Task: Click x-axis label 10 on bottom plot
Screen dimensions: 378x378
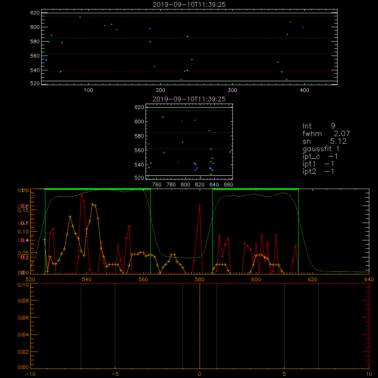Action: [369, 374]
